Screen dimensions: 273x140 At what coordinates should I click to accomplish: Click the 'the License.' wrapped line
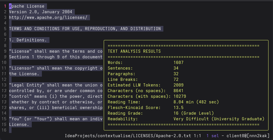pyautogui.click(x=24, y=74)
